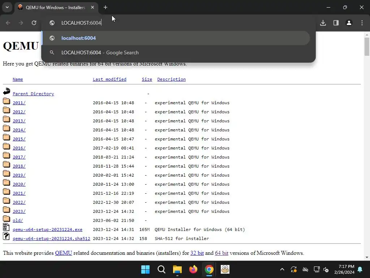
Task: Go forward to next page
Action: click(x=21, y=23)
